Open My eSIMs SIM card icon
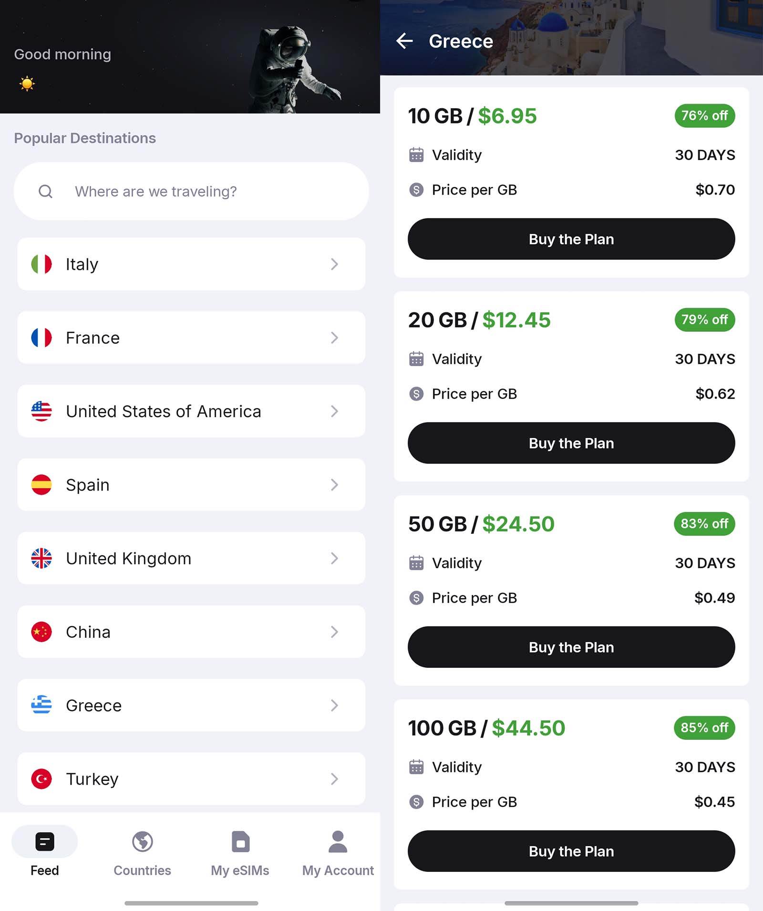Image resolution: width=763 pixels, height=911 pixels. point(240,842)
